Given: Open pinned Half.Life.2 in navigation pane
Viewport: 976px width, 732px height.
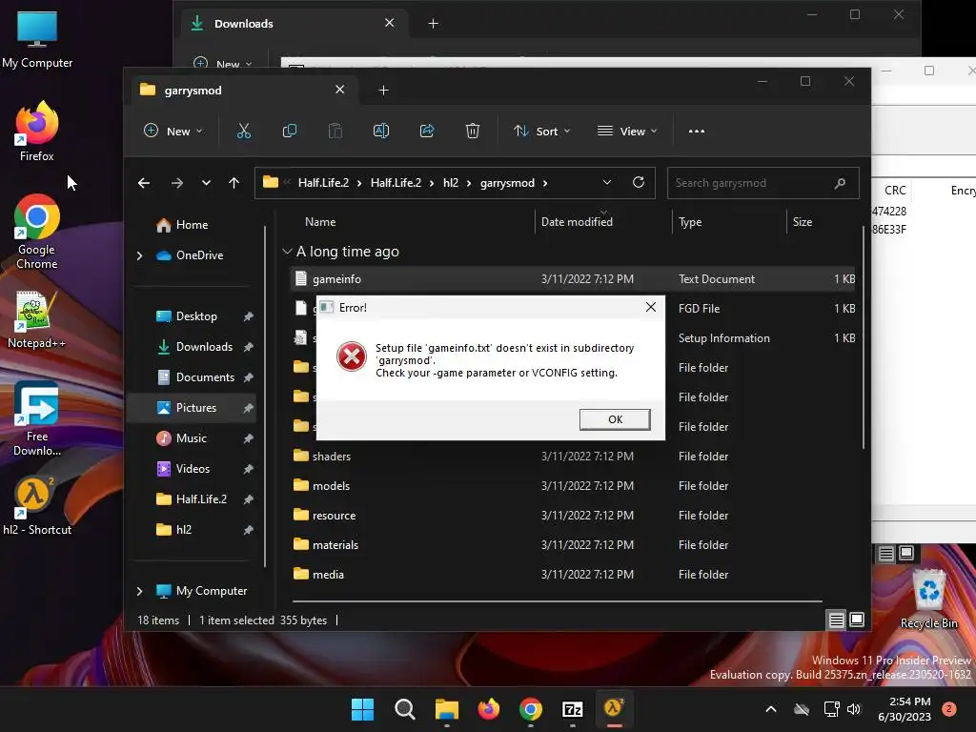Looking at the screenshot, I should (192, 499).
